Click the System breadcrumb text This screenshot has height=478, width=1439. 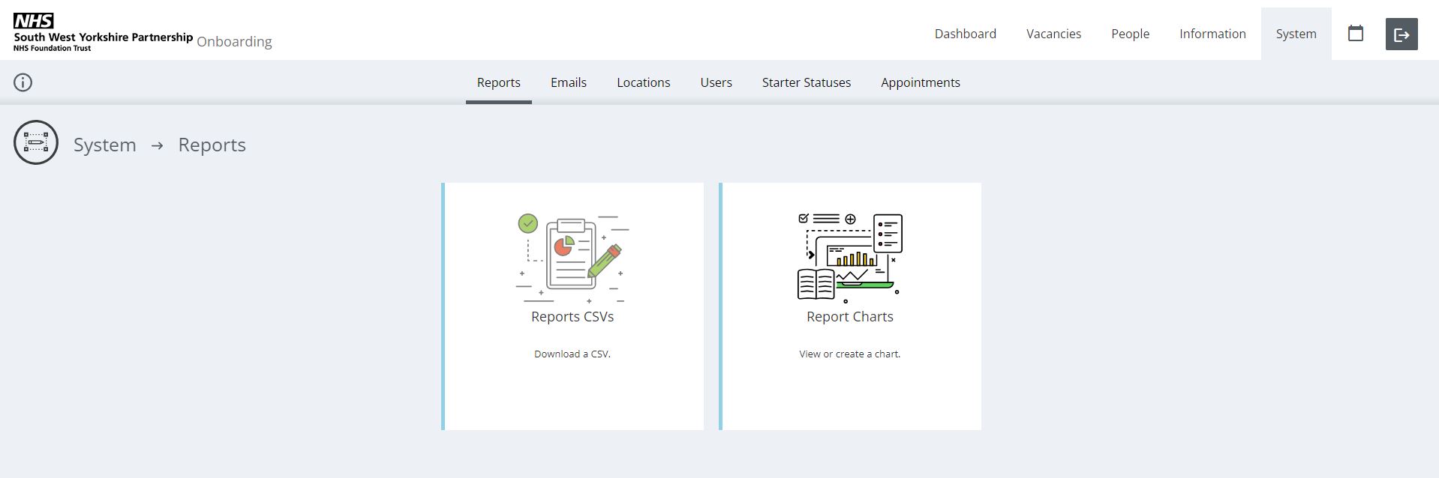(104, 145)
